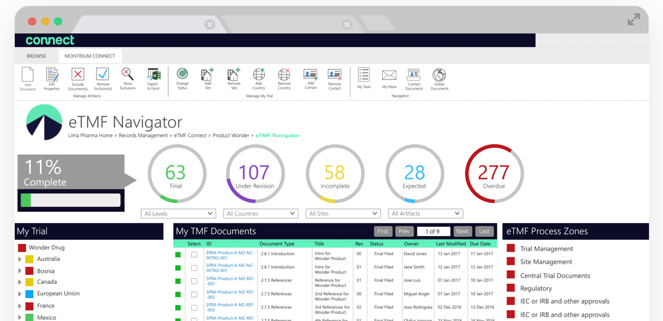663x321 pixels.
Task: Open My Inbox envelope icon
Action: [389, 75]
